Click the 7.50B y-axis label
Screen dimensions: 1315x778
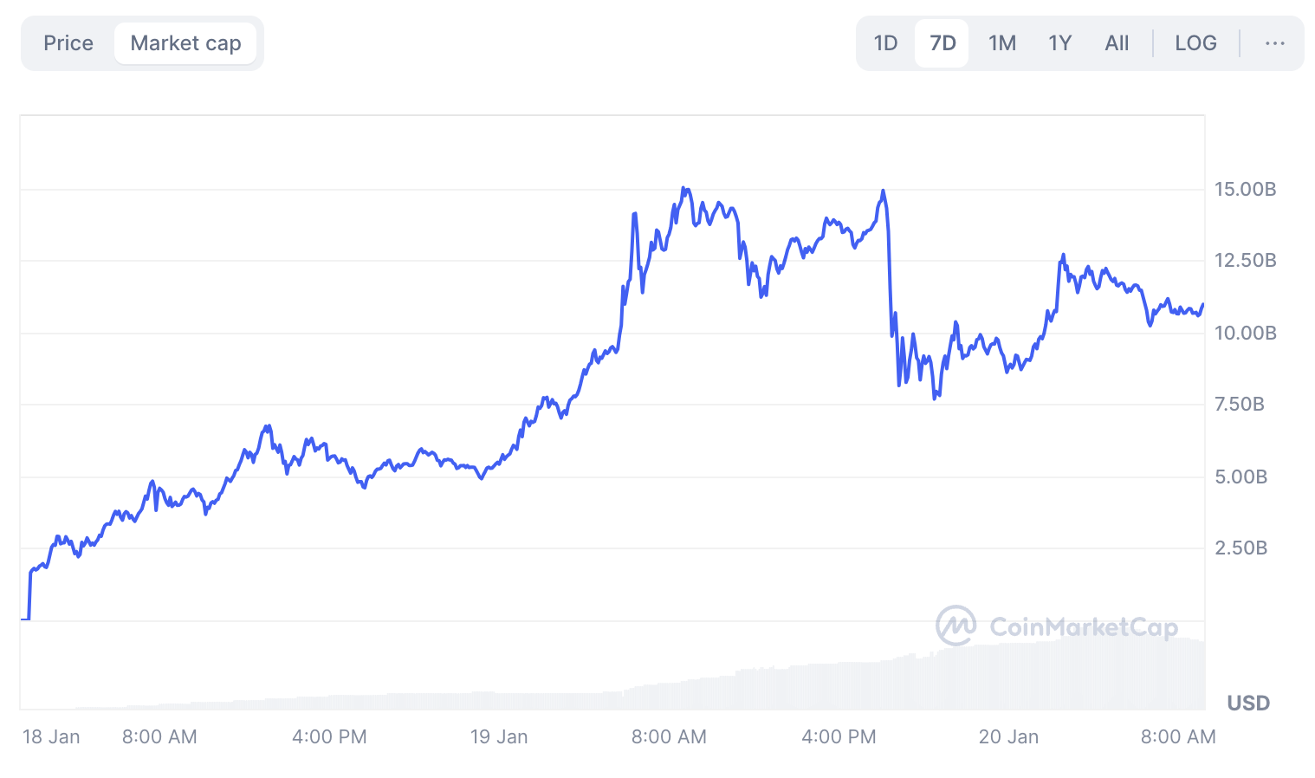[x=1240, y=404]
